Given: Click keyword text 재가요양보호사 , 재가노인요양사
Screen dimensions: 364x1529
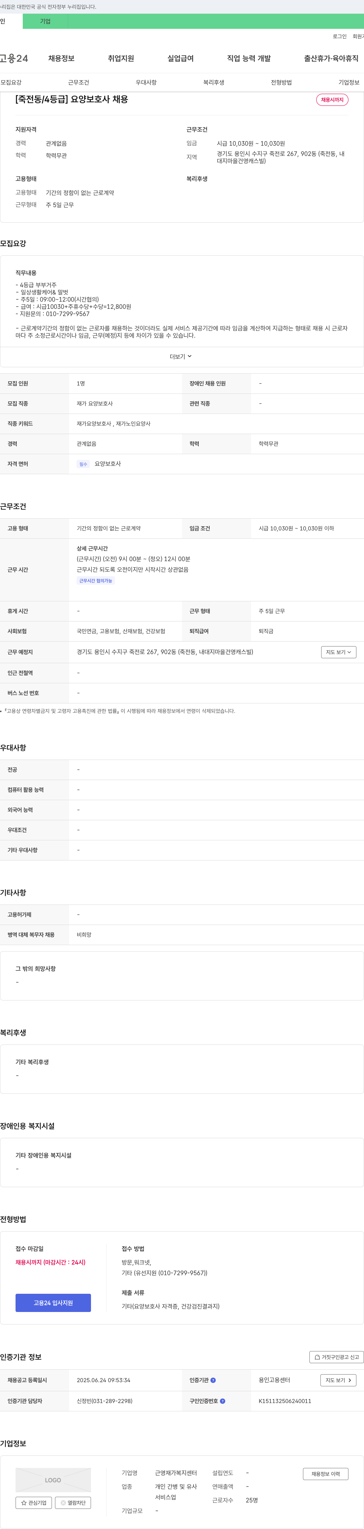Looking at the screenshot, I should coord(113,424).
